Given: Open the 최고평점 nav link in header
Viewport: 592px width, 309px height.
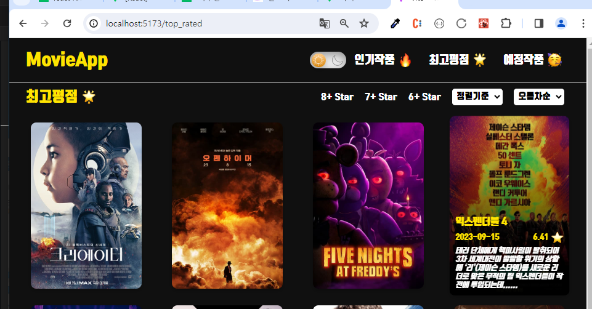Looking at the screenshot, I should click(457, 60).
